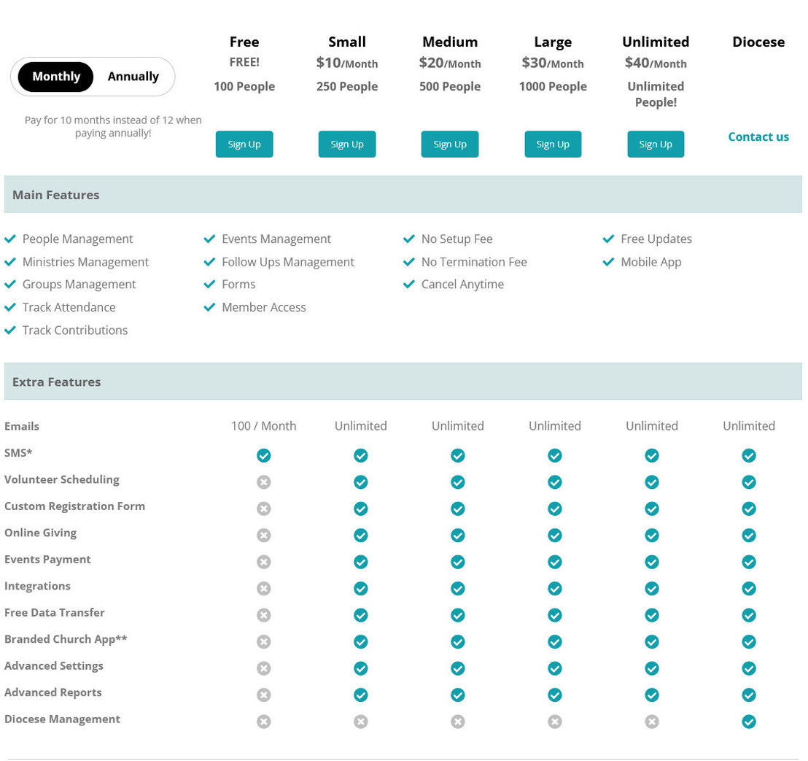Image resolution: width=808 pixels, height=761 pixels.
Task: Click Advanced Settings cross icon for Free plan
Action: [264, 668]
